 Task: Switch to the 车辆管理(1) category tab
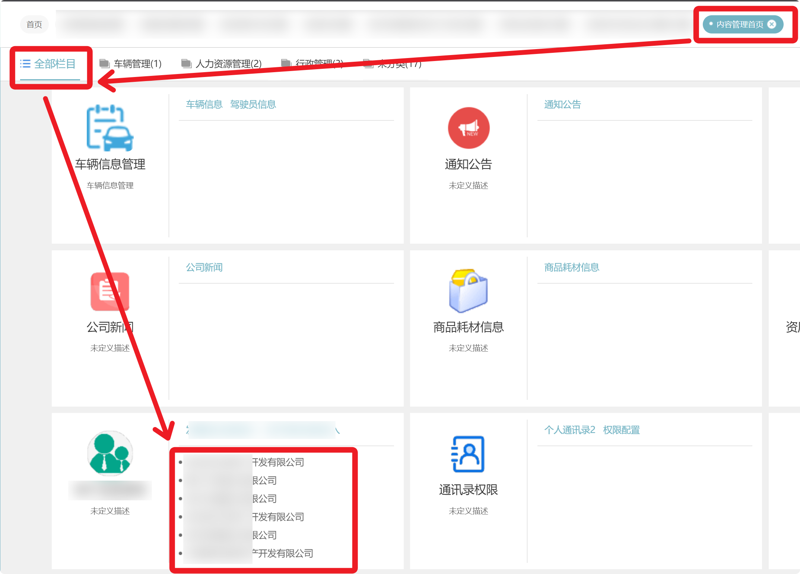137,64
